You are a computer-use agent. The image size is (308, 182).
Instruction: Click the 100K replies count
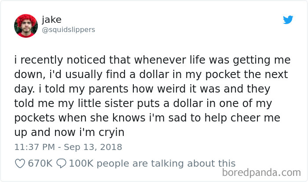(x=81, y=163)
